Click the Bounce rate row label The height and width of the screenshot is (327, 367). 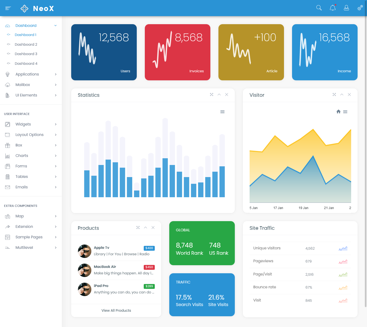pos(265,287)
